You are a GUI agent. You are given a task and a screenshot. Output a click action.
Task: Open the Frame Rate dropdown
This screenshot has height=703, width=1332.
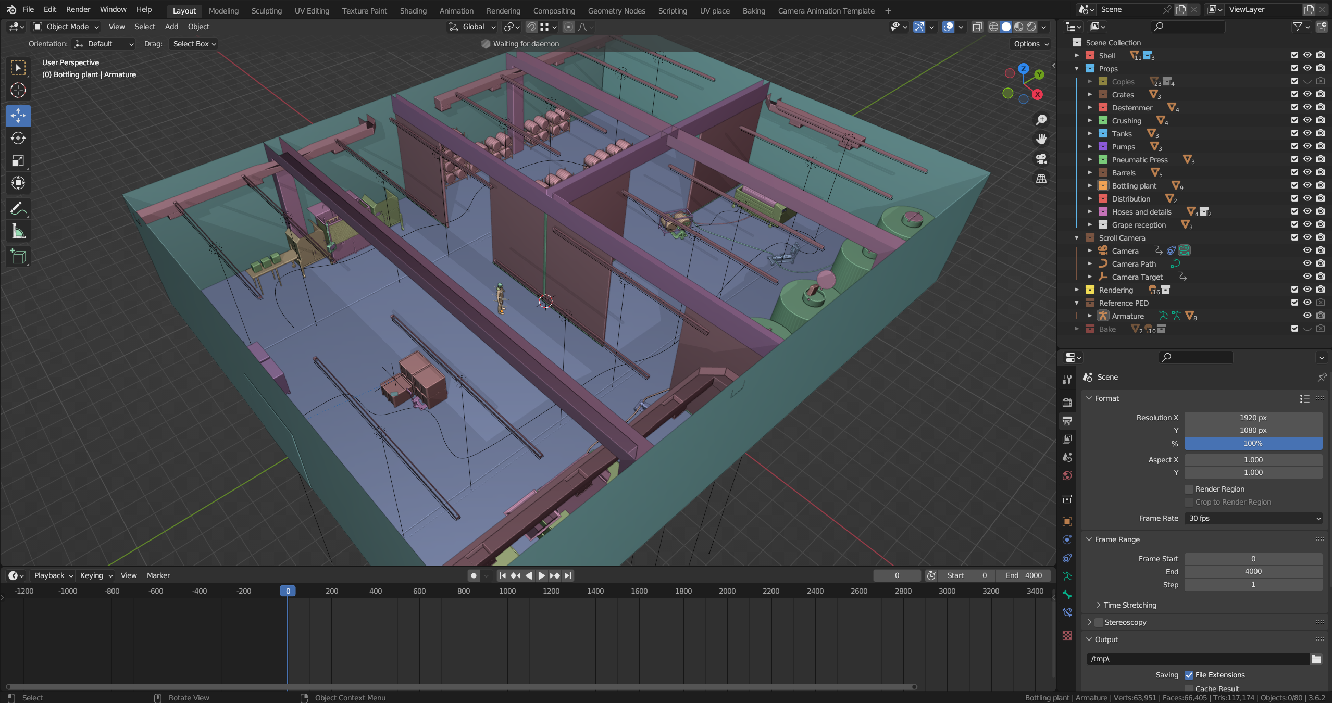coord(1253,518)
